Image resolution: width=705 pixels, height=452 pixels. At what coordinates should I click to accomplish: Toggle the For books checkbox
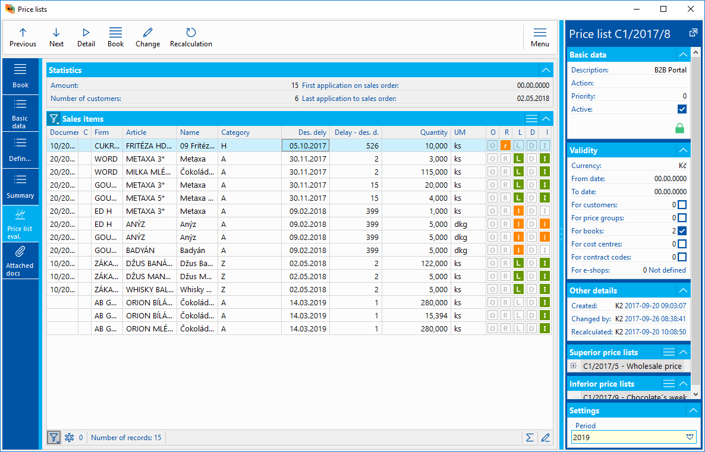tap(682, 231)
